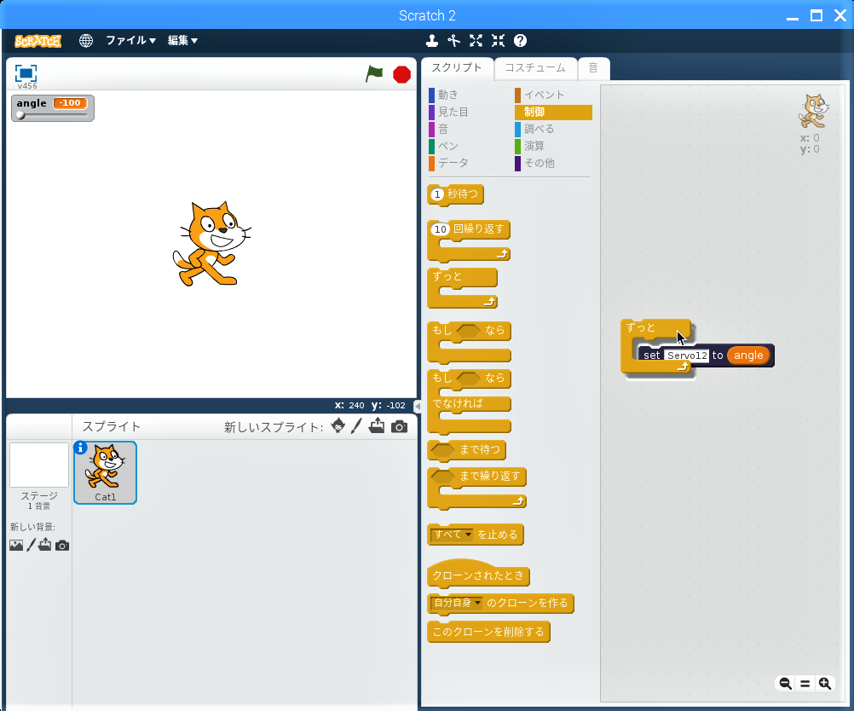Viewport: 854px width, 711px height.
Task: Select the Duplicate stamp tool
Action: (432, 41)
